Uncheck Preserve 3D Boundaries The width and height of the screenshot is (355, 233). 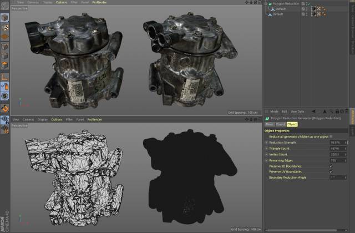tap(331, 165)
